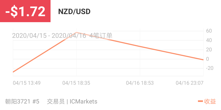Viewport: 221px width, 110px height.
Task: Open trader name 朝阳3721 #5
Action: [x=22, y=101]
